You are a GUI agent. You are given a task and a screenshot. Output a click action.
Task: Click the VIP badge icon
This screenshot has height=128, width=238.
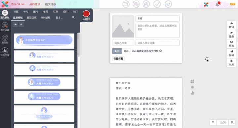point(233,4)
